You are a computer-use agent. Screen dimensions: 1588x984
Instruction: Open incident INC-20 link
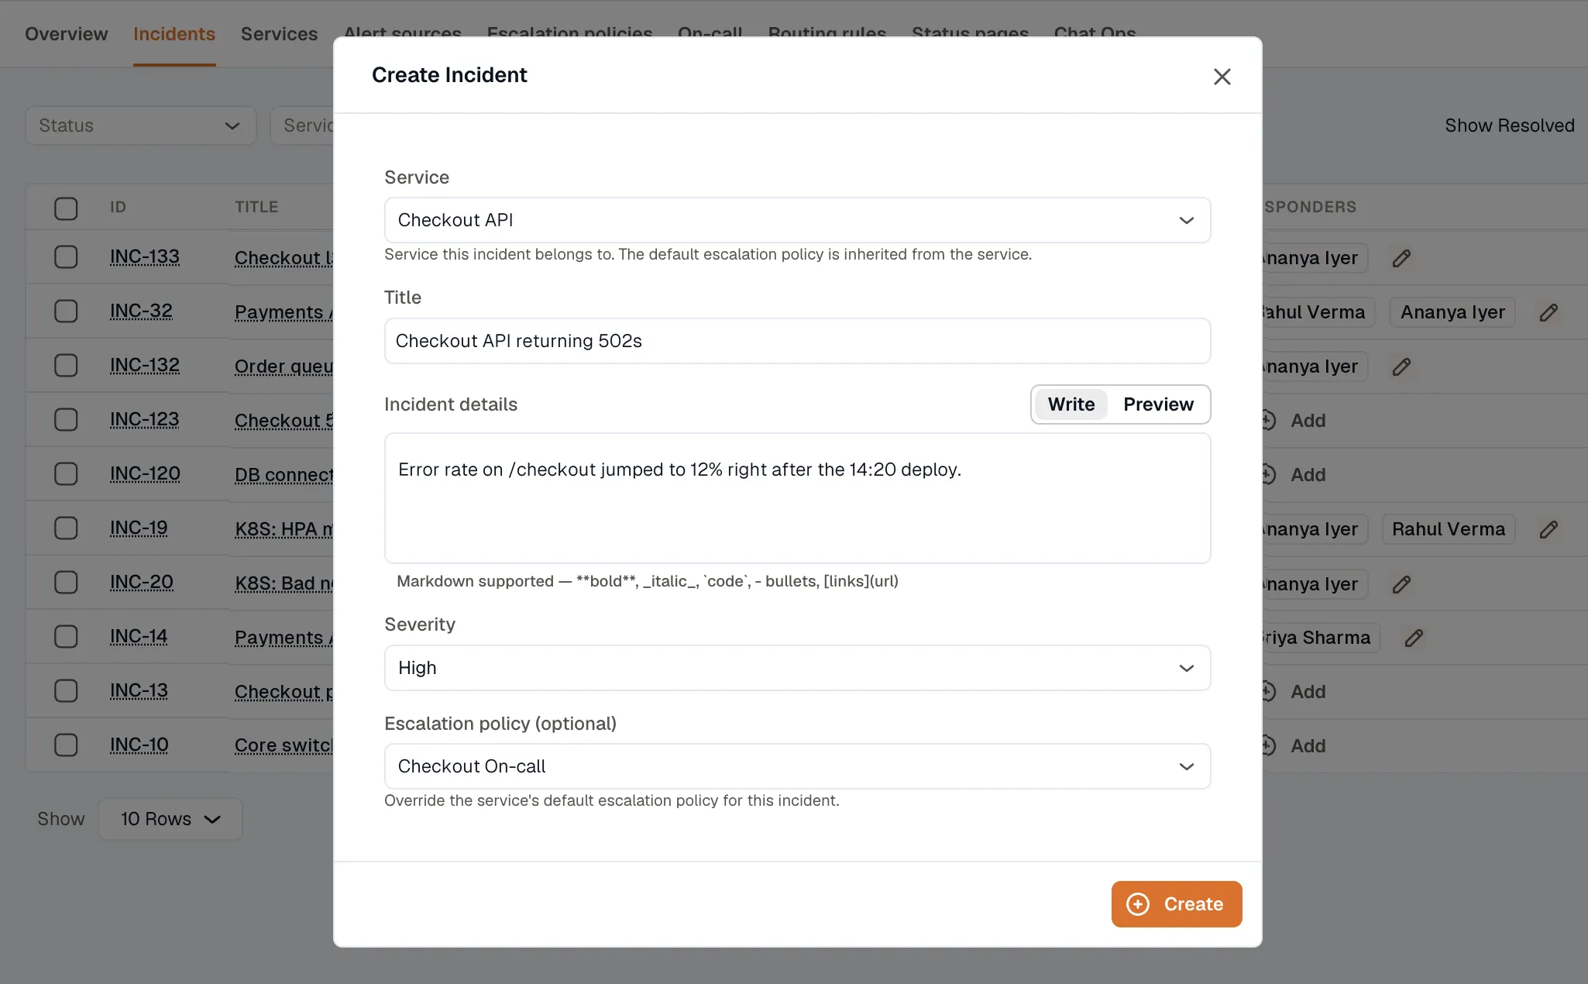[x=142, y=582]
